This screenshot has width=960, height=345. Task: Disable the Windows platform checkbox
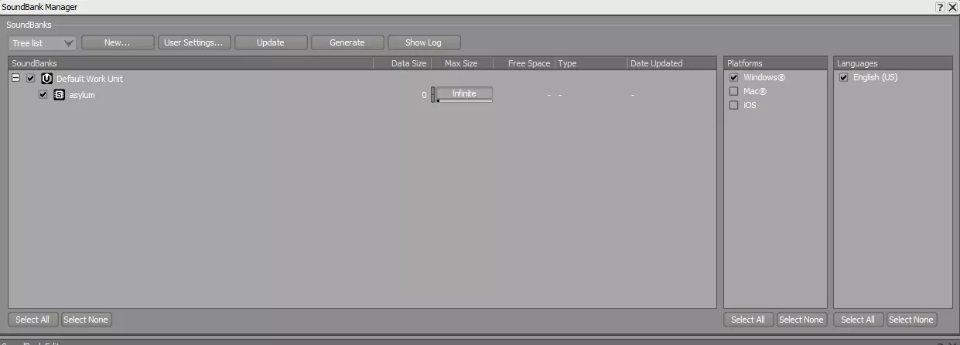(734, 77)
